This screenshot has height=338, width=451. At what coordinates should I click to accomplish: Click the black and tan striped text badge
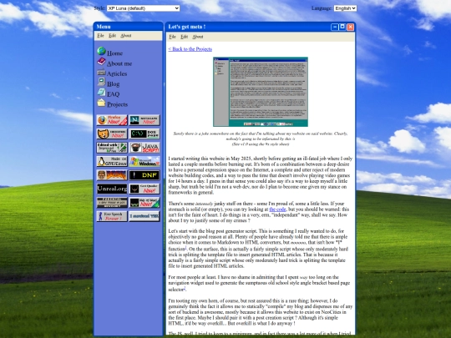point(112,203)
